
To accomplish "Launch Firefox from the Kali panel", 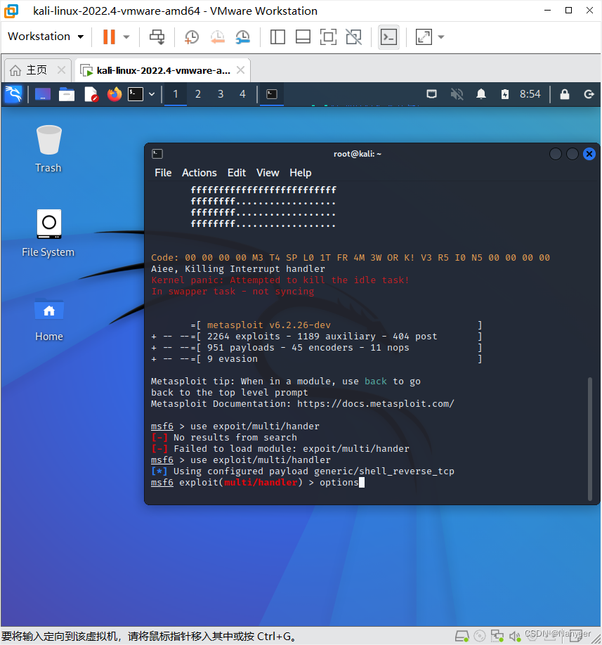I will point(114,94).
